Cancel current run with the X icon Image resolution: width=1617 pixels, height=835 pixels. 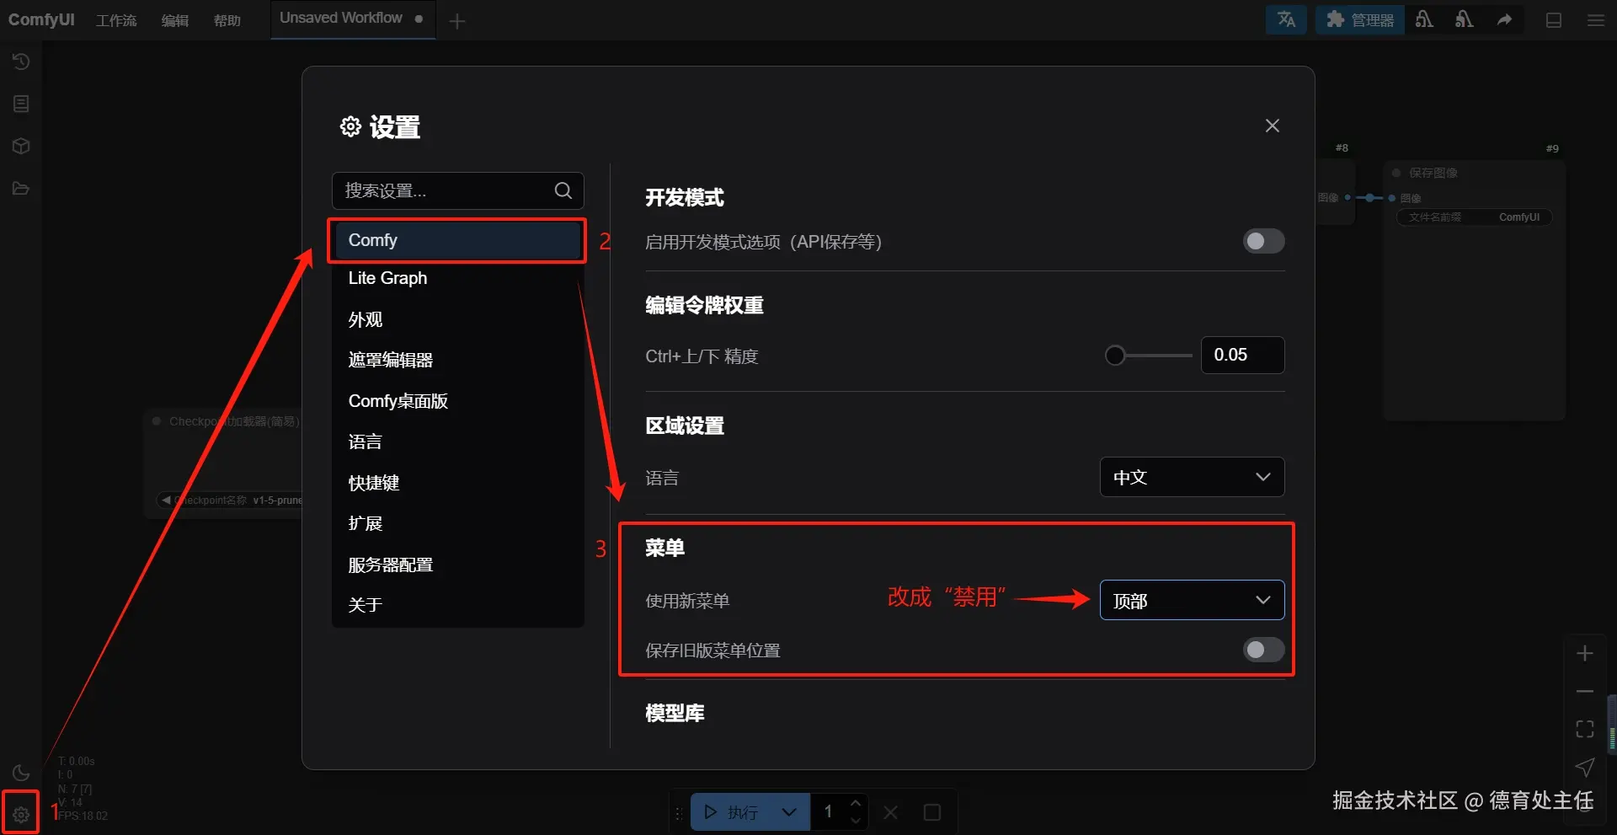tap(890, 812)
